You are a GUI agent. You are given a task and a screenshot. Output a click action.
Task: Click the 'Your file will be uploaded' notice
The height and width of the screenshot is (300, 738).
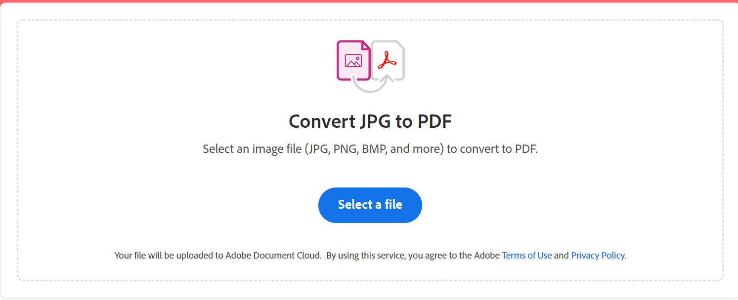coord(168,256)
